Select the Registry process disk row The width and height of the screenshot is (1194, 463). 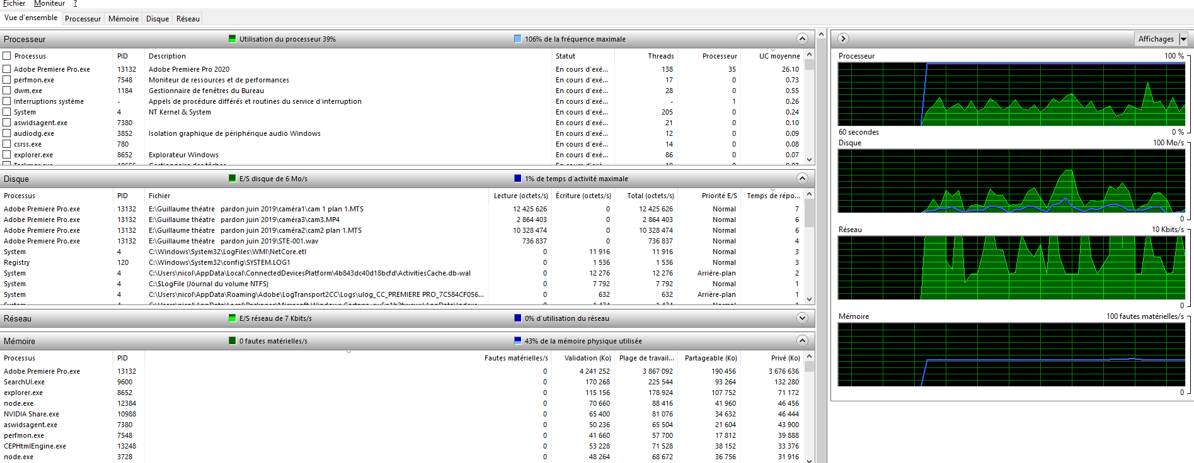pos(402,262)
